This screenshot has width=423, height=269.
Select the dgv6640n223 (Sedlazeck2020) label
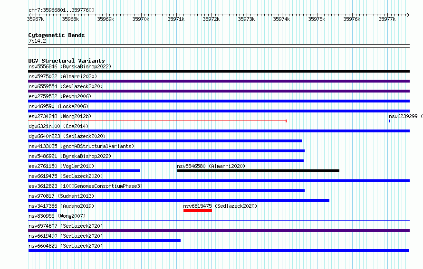point(67,136)
